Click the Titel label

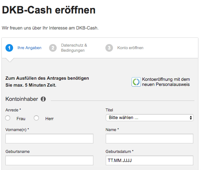tap(109, 110)
